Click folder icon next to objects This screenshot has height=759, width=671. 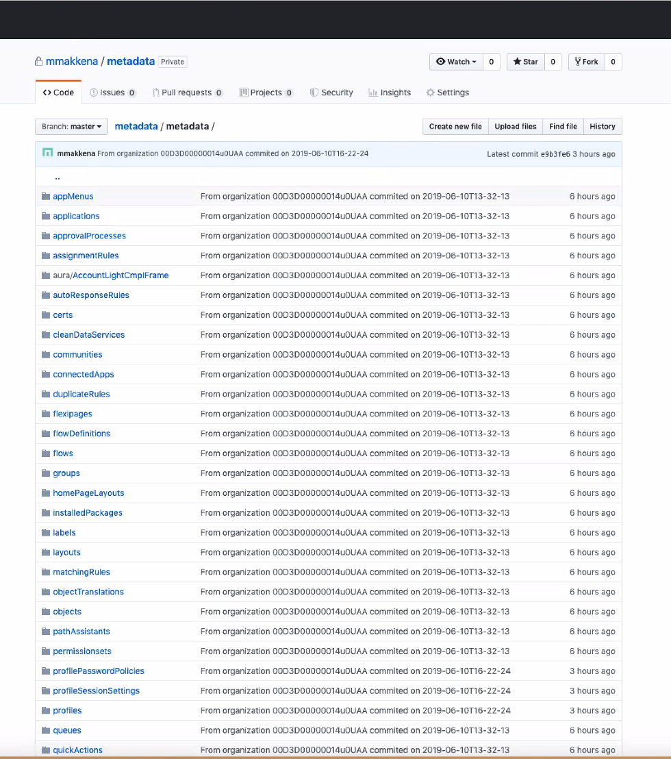[46, 611]
